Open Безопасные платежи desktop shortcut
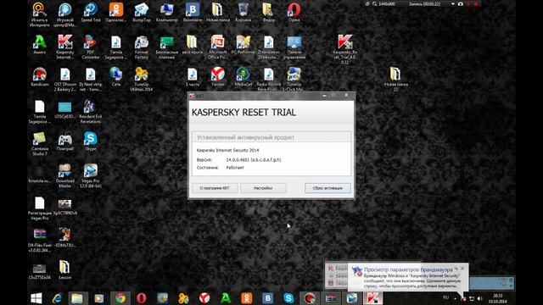This screenshot has width=543, height=305. click(167, 47)
